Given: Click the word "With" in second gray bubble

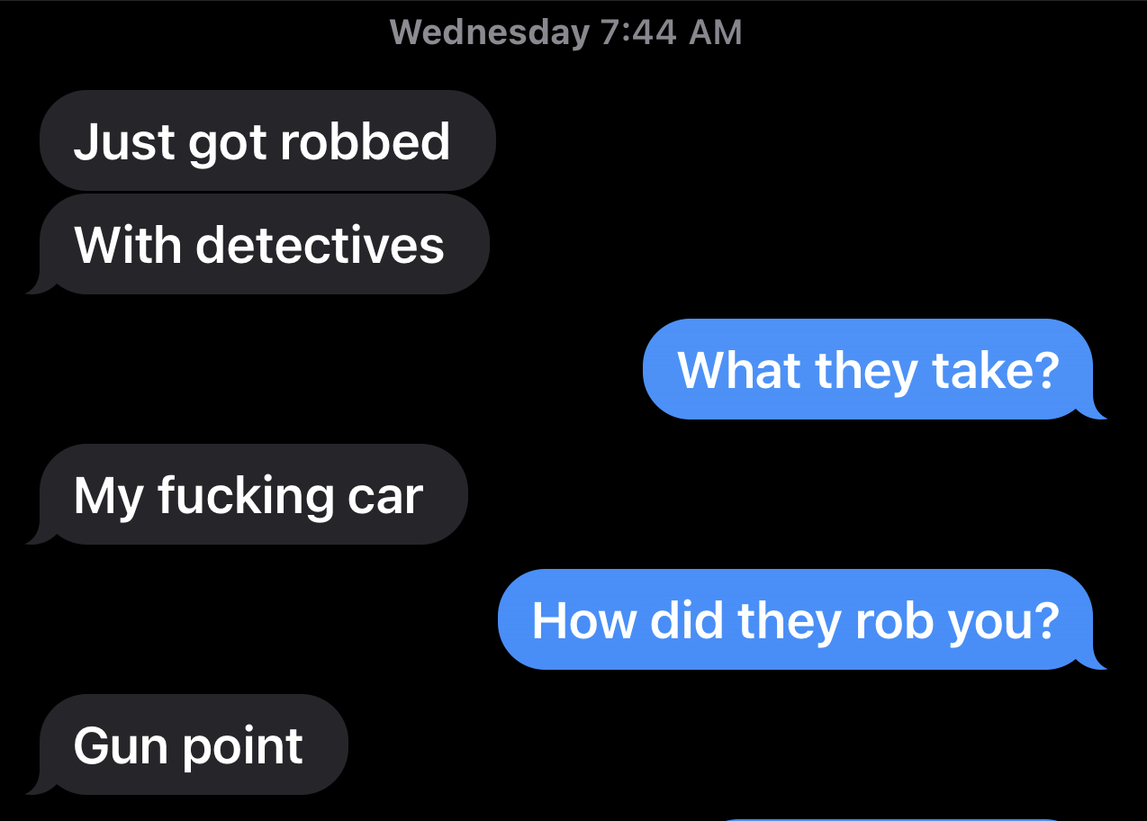Looking at the screenshot, I should click(128, 244).
